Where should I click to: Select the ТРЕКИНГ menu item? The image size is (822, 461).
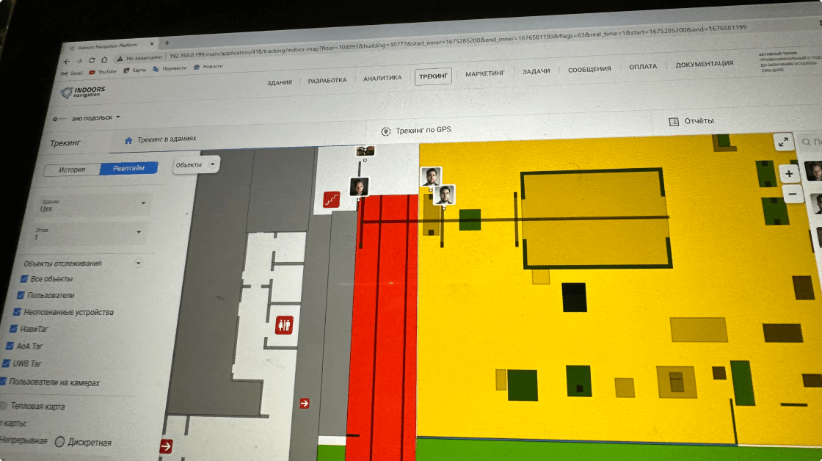pyautogui.click(x=433, y=76)
